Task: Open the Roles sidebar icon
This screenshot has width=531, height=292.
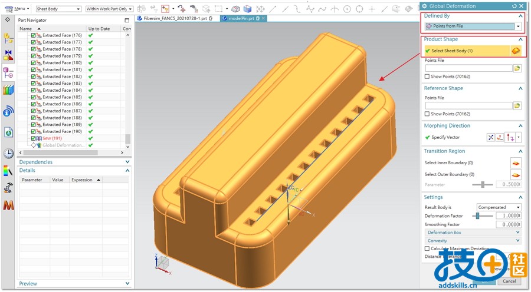Action: tap(8, 188)
